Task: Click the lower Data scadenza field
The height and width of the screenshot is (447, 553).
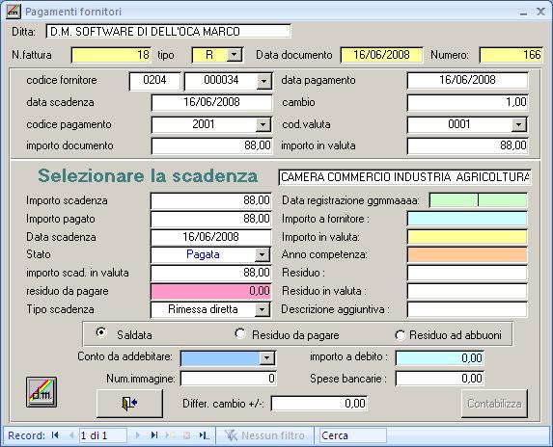Action: tap(211, 237)
